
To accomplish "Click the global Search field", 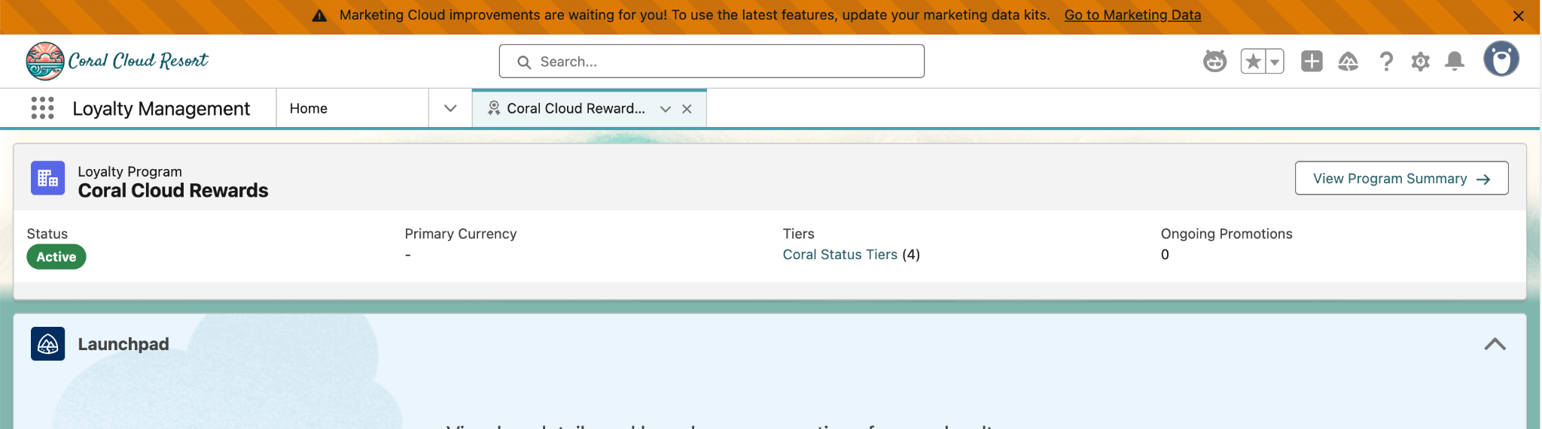I will click(712, 62).
